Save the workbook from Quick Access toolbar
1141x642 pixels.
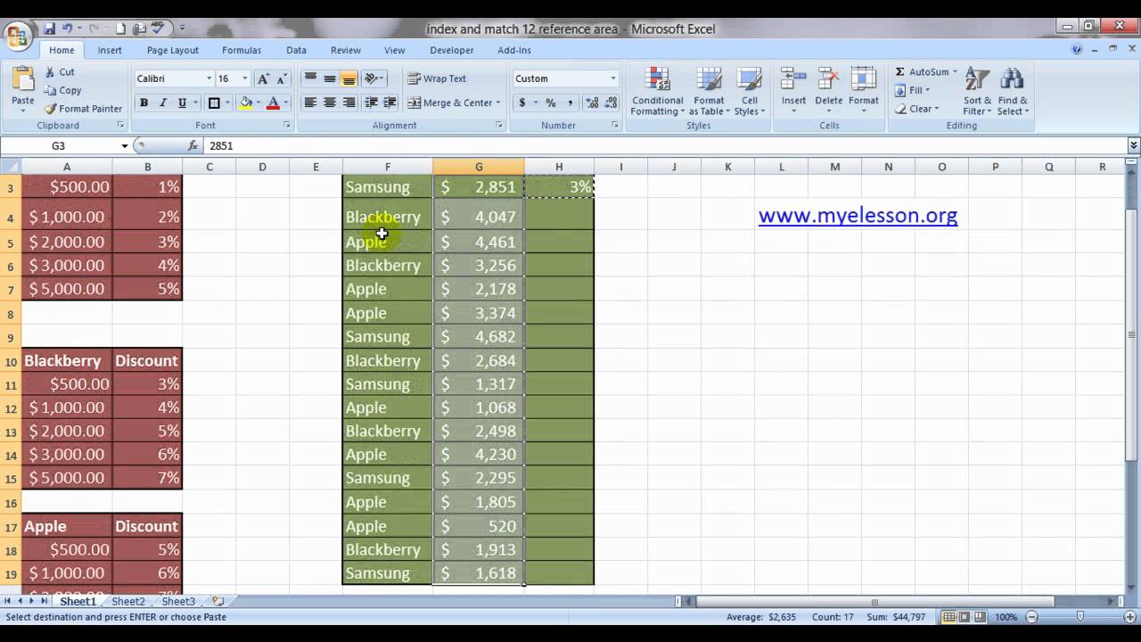[x=49, y=29]
